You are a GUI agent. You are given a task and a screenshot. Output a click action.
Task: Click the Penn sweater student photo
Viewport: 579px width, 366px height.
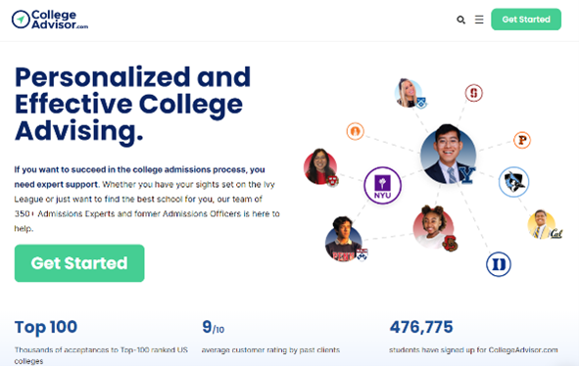tap(344, 239)
